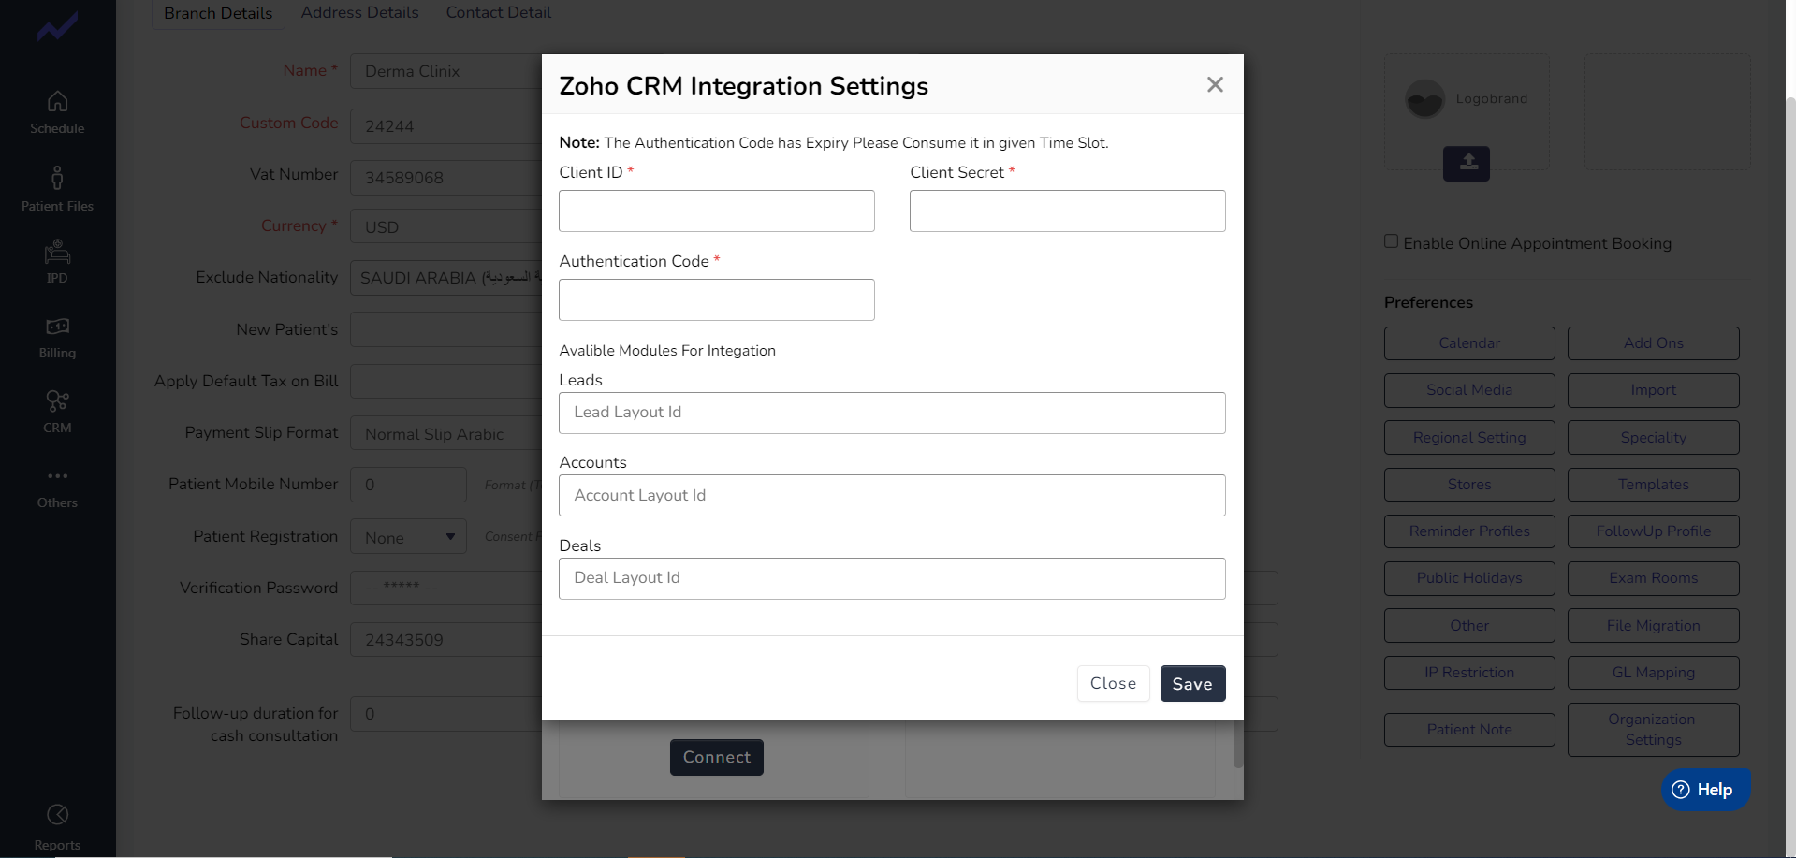
Task: Click the branch Name field Derma Clinix
Action: tap(445, 71)
